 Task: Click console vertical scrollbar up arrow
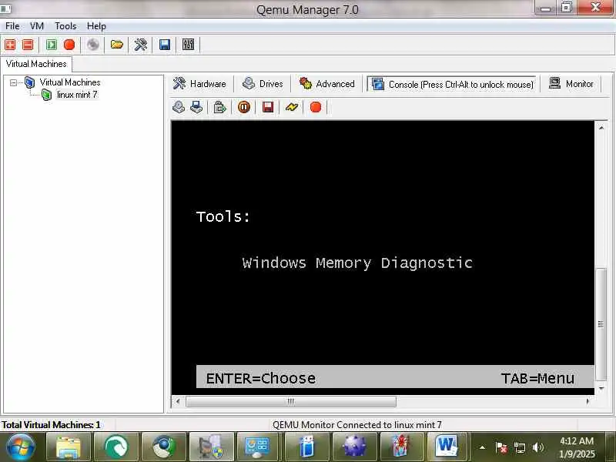click(601, 127)
